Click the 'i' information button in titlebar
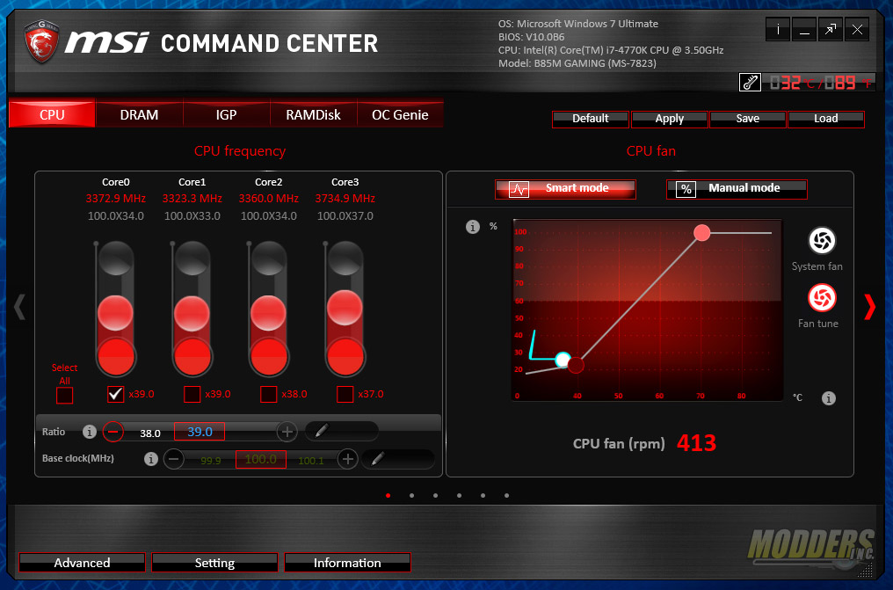The width and height of the screenshot is (893, 590). click(777, 29)
